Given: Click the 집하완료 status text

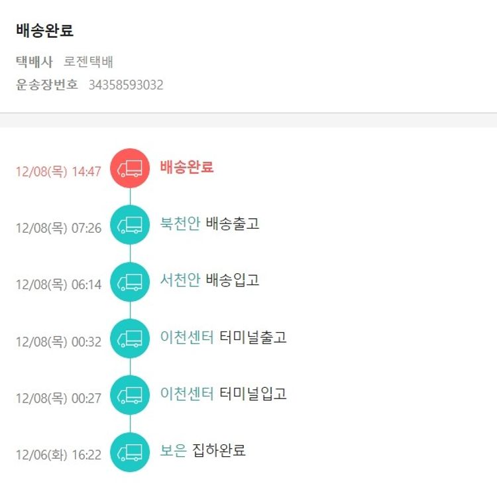Looking at the screenshot, I should 219,451.
